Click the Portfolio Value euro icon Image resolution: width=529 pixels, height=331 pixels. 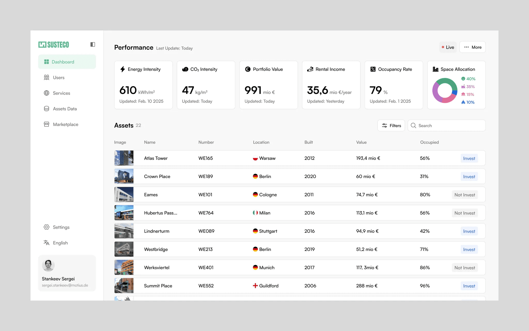[x=248, y=69]
